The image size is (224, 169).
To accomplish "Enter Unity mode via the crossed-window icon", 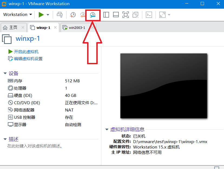I will point(136,14).
